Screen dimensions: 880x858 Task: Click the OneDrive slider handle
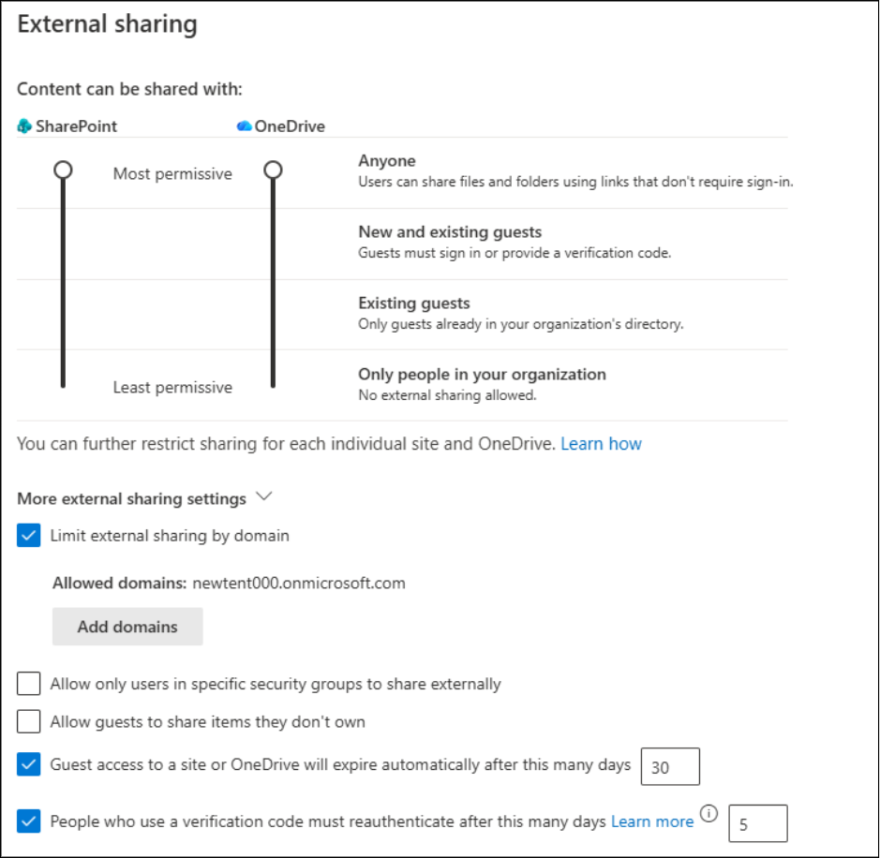click(x=273, y=170)
